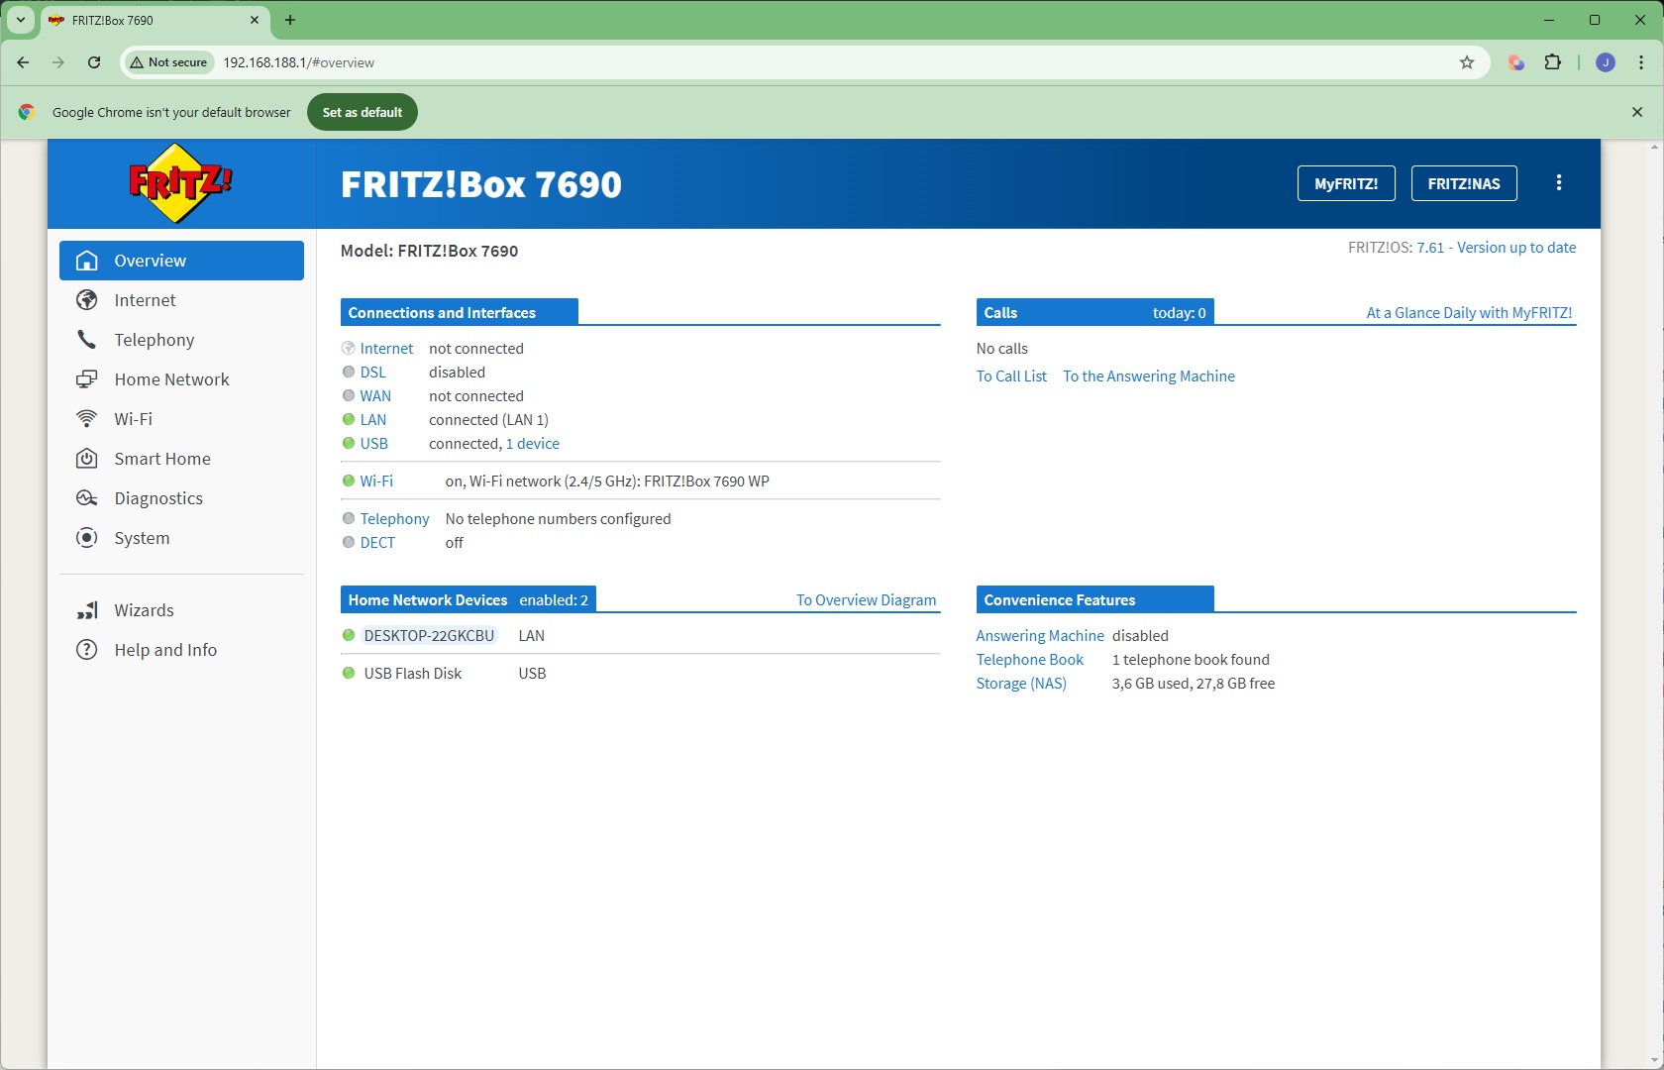
Task: Click the MyFRITZ! button
Action: (x=1346, y=183)
